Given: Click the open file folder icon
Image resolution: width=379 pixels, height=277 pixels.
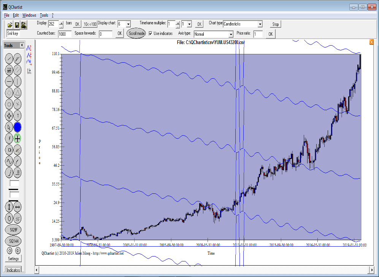Looking at the screenshot, I should point(10,25).
